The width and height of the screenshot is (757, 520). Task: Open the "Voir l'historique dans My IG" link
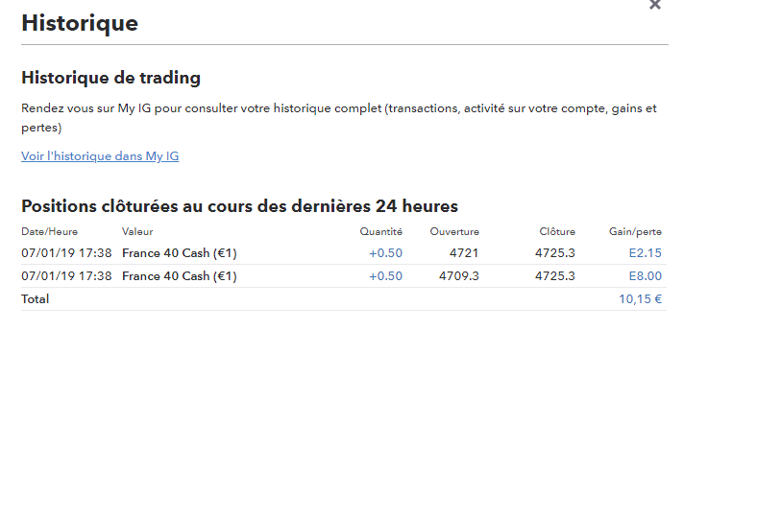tap(100, 156)
